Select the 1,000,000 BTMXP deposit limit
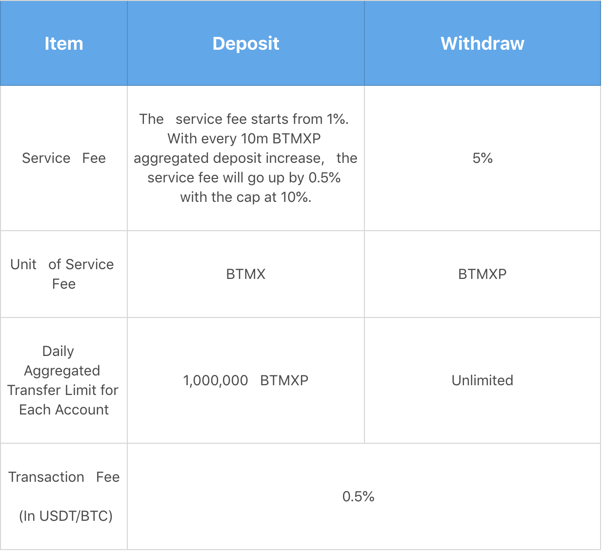Image resolution: width=603 pixels, height=552 pixels. coord(246,380)
